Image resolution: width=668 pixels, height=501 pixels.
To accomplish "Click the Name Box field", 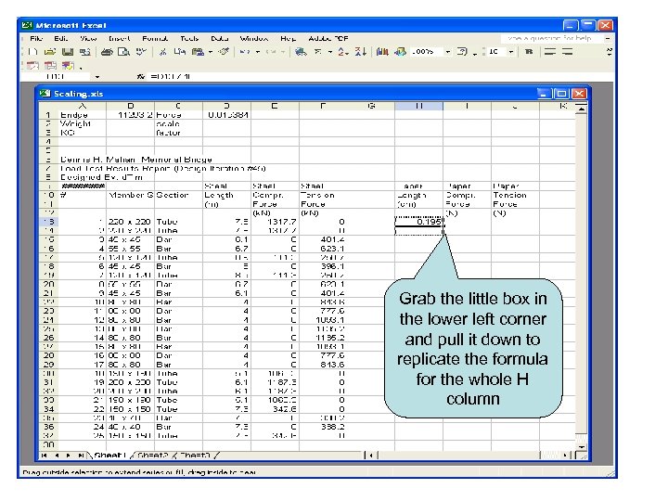I will 58,77.
